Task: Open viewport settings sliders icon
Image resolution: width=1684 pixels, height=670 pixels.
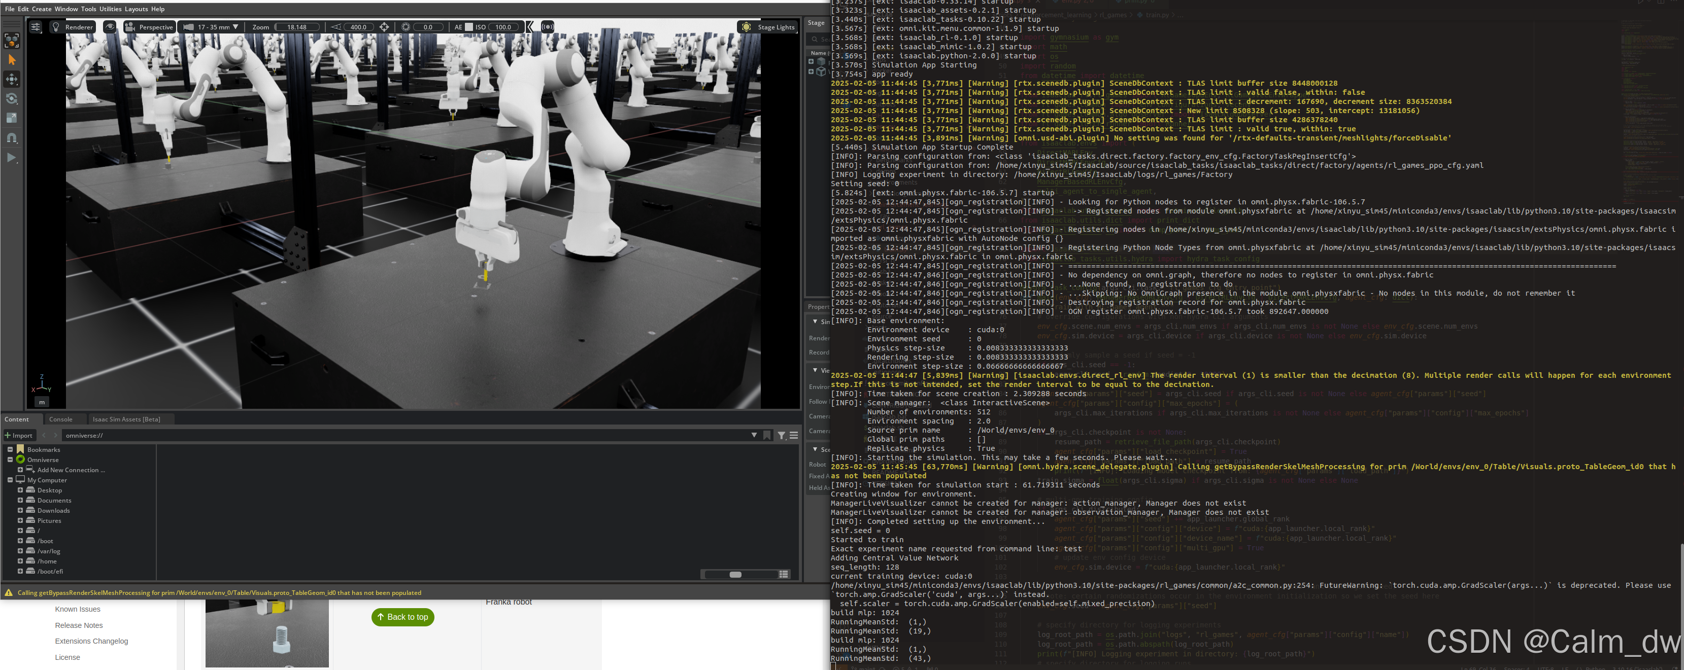Action: pyautogui.click(x=36, y=27)
